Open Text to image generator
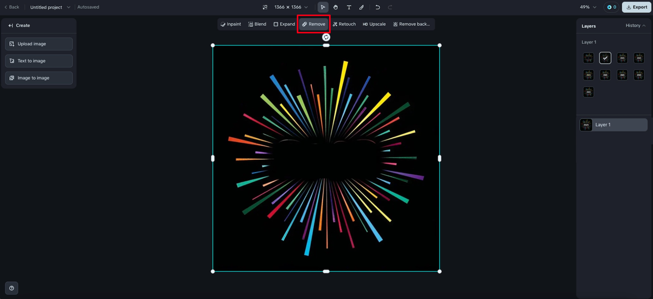The width and height of the screenshot is (653, 299). 39,61
